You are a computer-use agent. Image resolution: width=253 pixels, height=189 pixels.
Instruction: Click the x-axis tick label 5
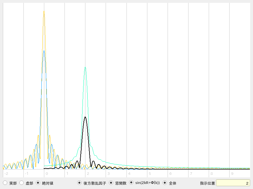pyautogui.click(x=150, y=174)
